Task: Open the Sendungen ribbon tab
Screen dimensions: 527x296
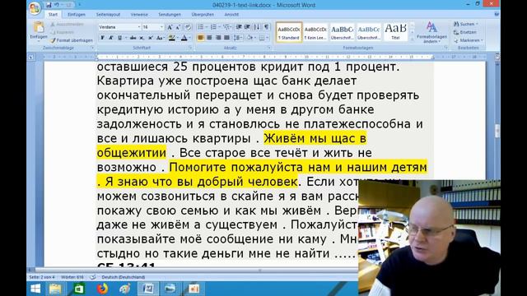Action: (170, 15)
